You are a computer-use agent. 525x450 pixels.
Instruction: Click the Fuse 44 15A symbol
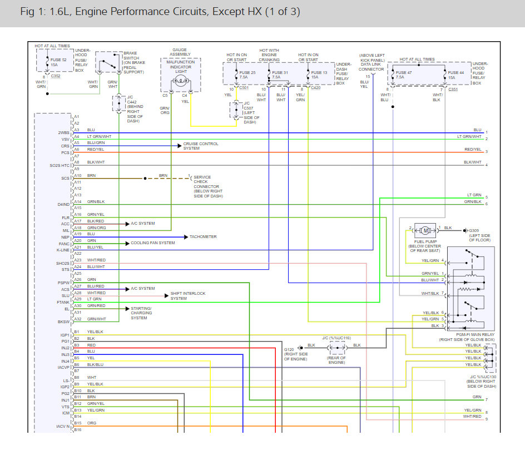click(445, 73)
